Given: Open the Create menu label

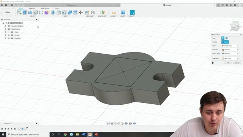Looking at the screenshot, I should click(33, 16).
